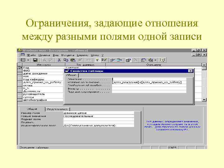Select the дата_приема_на_работу field name

42,82
